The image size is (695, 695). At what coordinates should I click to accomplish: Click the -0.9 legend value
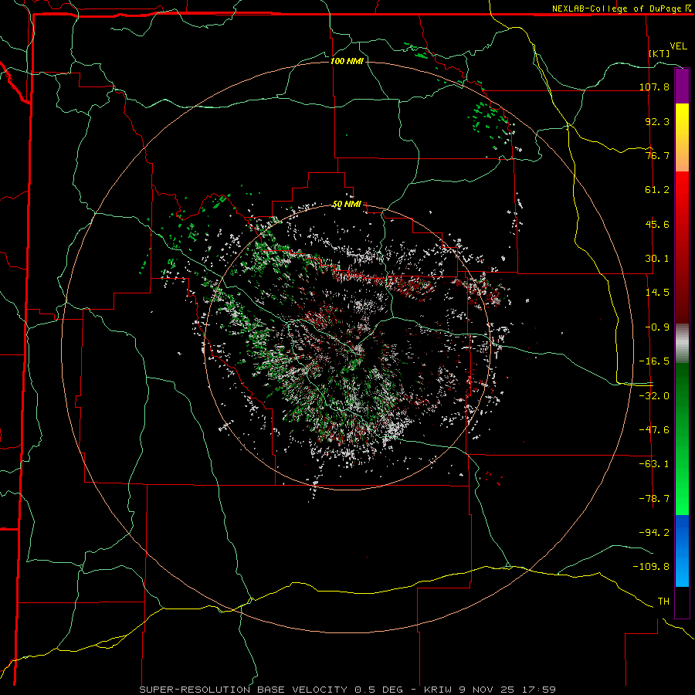[x=657, y=327]
